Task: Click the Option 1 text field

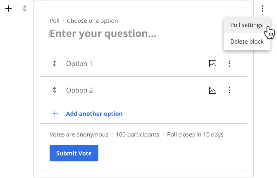Action: (134, 63)
